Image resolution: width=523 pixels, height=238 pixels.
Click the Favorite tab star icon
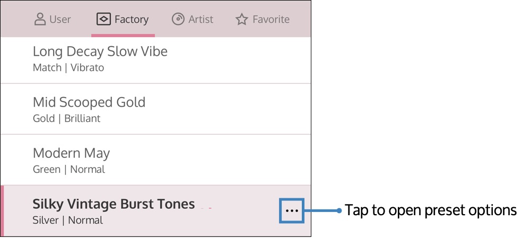[x=242, y=20]
